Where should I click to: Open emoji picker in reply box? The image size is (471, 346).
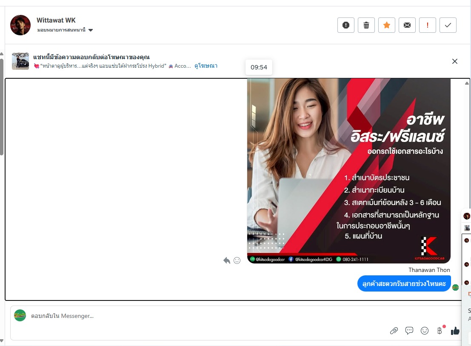[425, 331]
